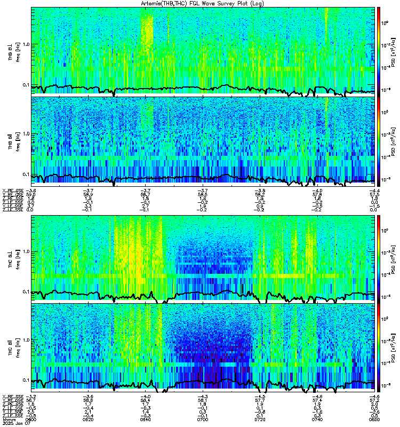Click the 'THB B∥ freq [Hz]' axis label
Image resolution: width=400 pixels, height=427 pixels.
click(x=14, y=141)
